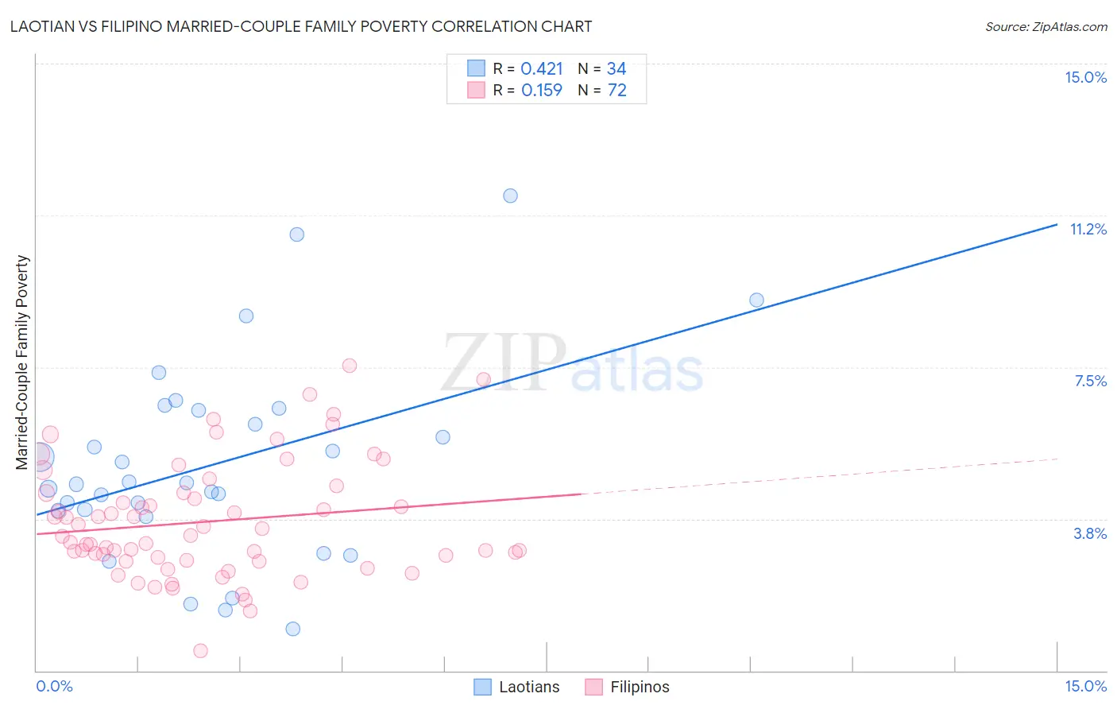Open the Source: ZipAtlas.com link

pos(1046,26)
